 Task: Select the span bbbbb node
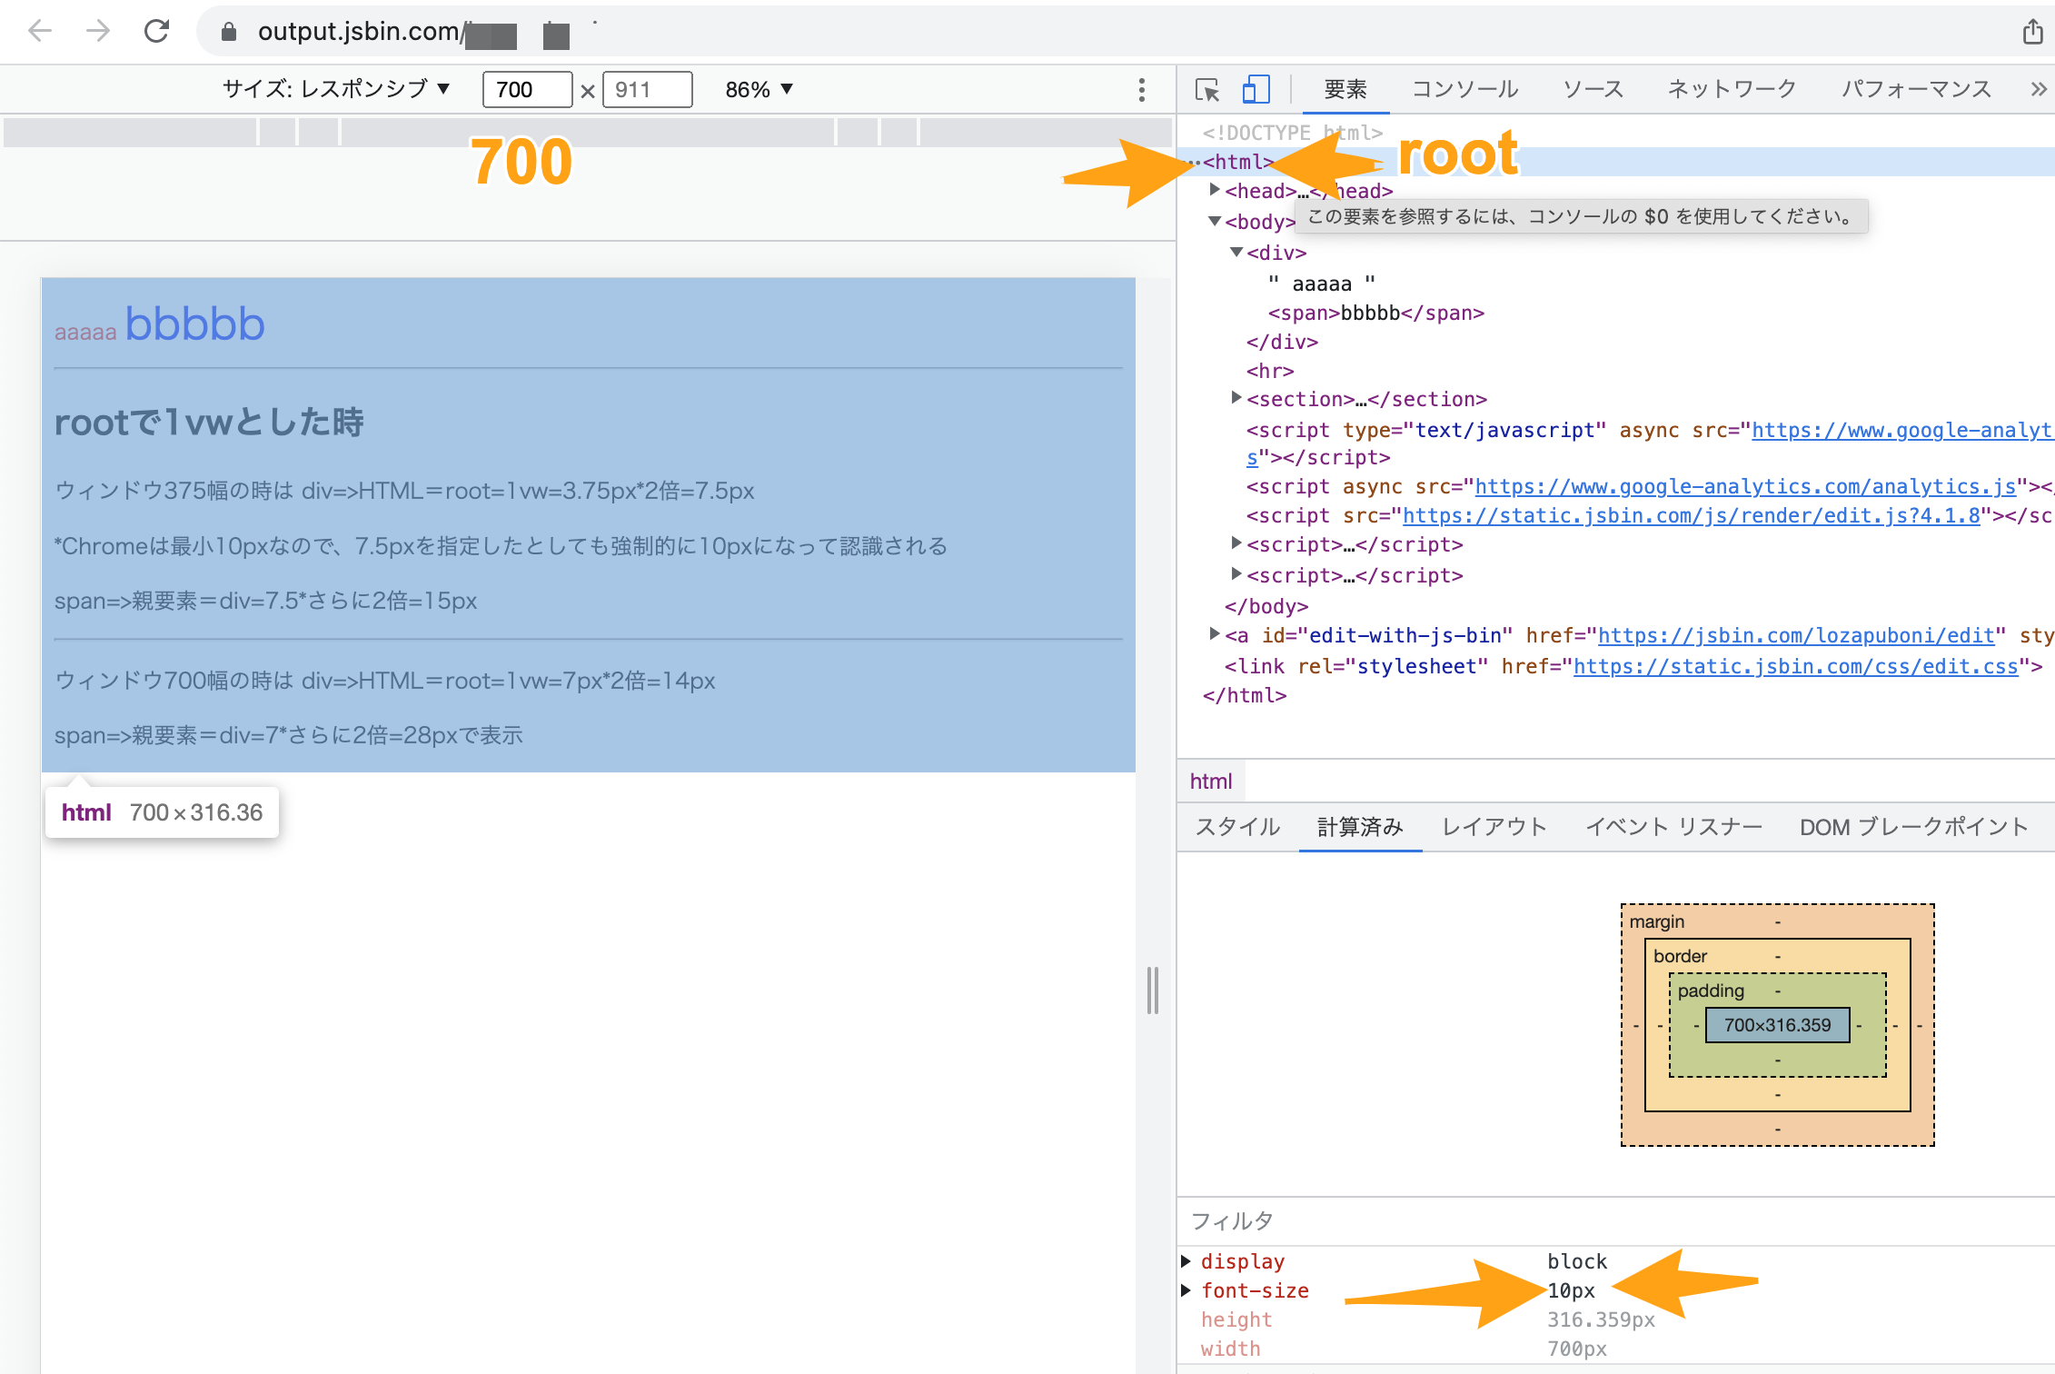click(x=1375, y=313)
